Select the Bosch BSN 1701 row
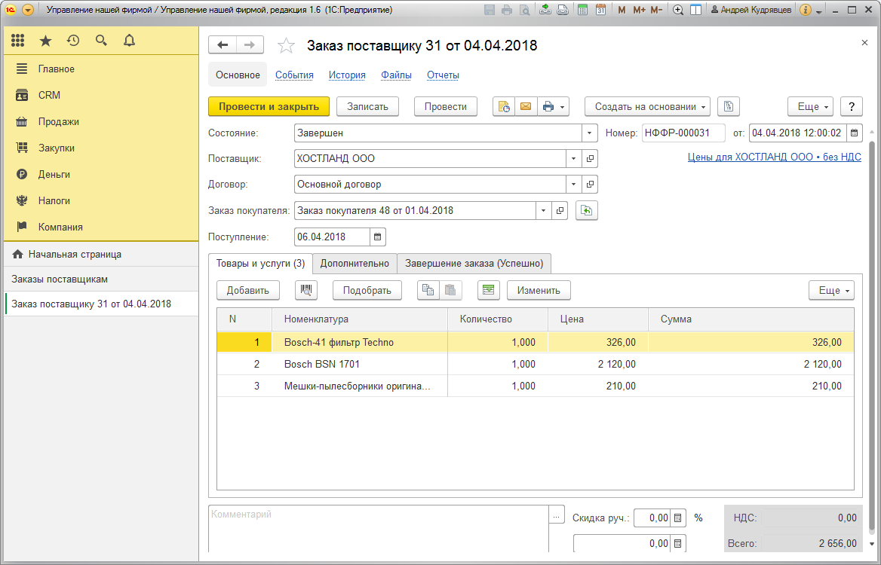Screen dimensions: 881x565 tap(536, 364)
